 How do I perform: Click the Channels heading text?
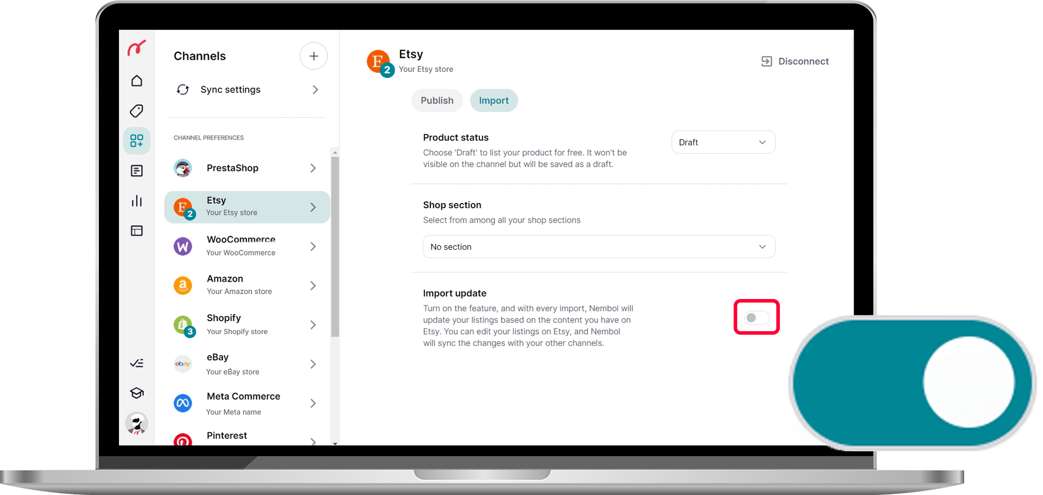coord(200,56)
